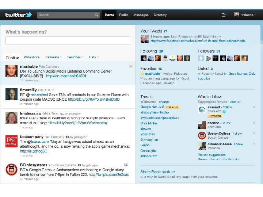The image size is (263, 197).
Task: Go to Home in top navigation
Action: [x=109, y=15]
